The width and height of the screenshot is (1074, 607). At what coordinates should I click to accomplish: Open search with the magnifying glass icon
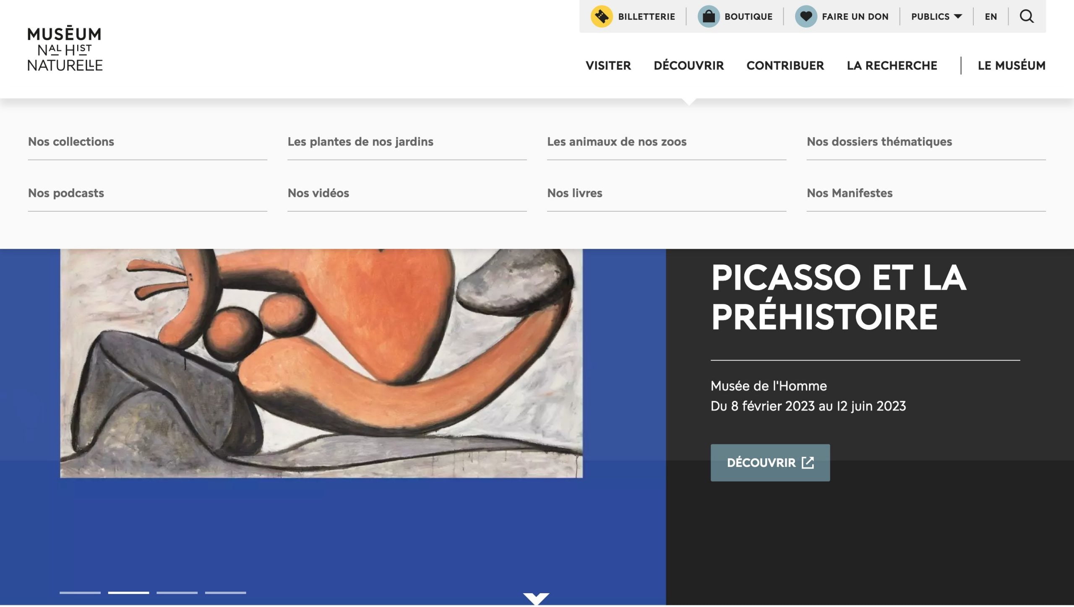[x=1027, y=16]
